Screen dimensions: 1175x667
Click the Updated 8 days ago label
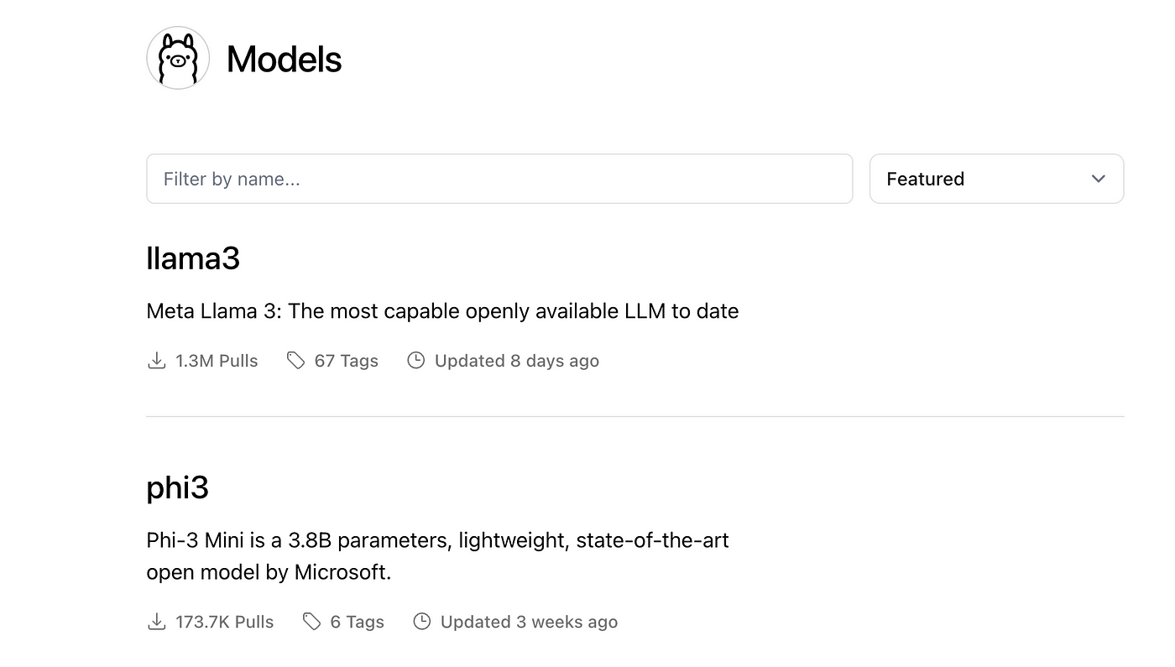pyautogui.click(x=517, y=361)
